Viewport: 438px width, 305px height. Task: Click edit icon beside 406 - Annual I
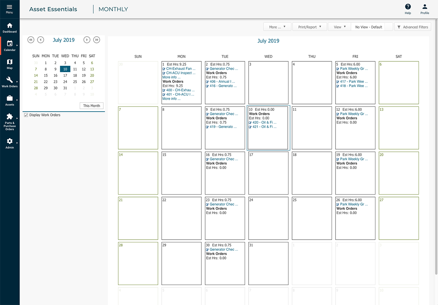click(x=207, y=82)
